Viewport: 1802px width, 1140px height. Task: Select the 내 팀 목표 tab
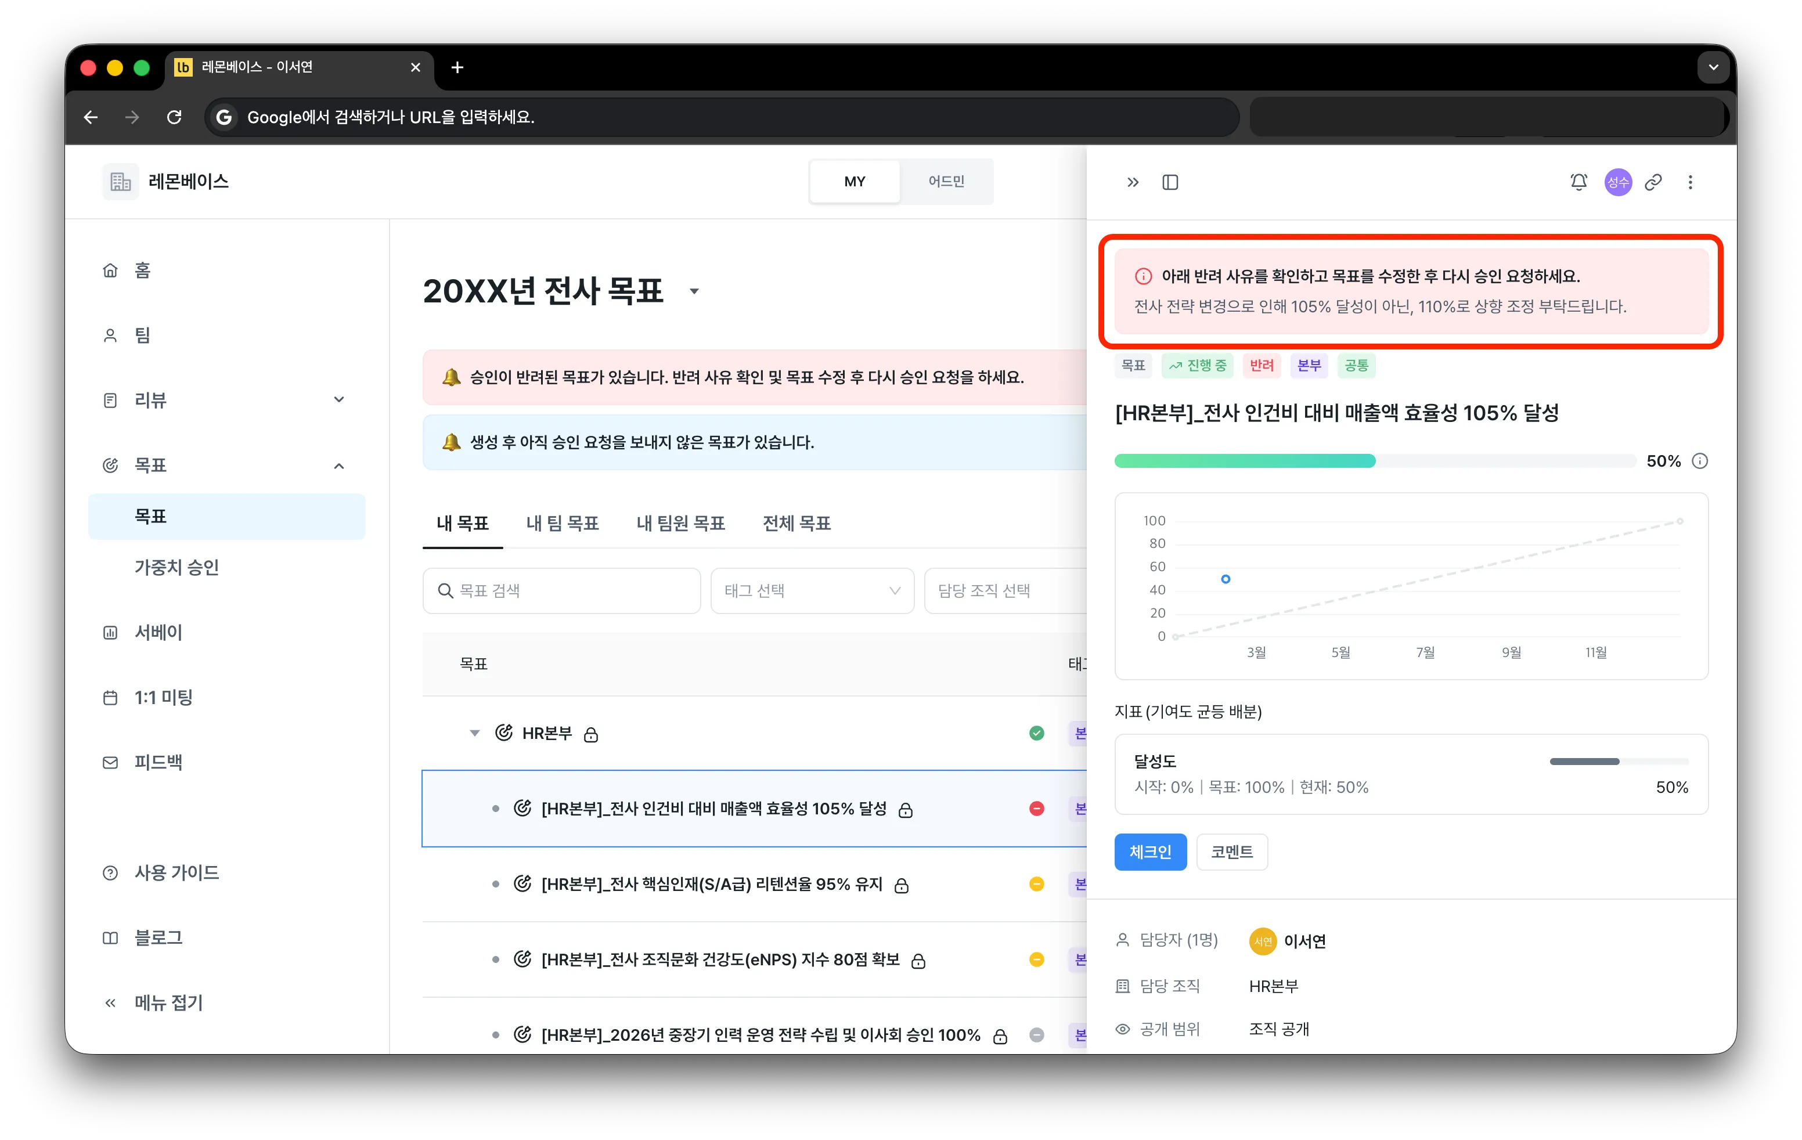coord(562,523)
